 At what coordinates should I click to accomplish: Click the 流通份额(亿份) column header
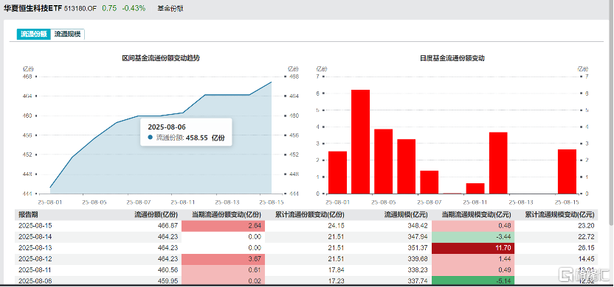pyautogui.click(x=156, y=214)
